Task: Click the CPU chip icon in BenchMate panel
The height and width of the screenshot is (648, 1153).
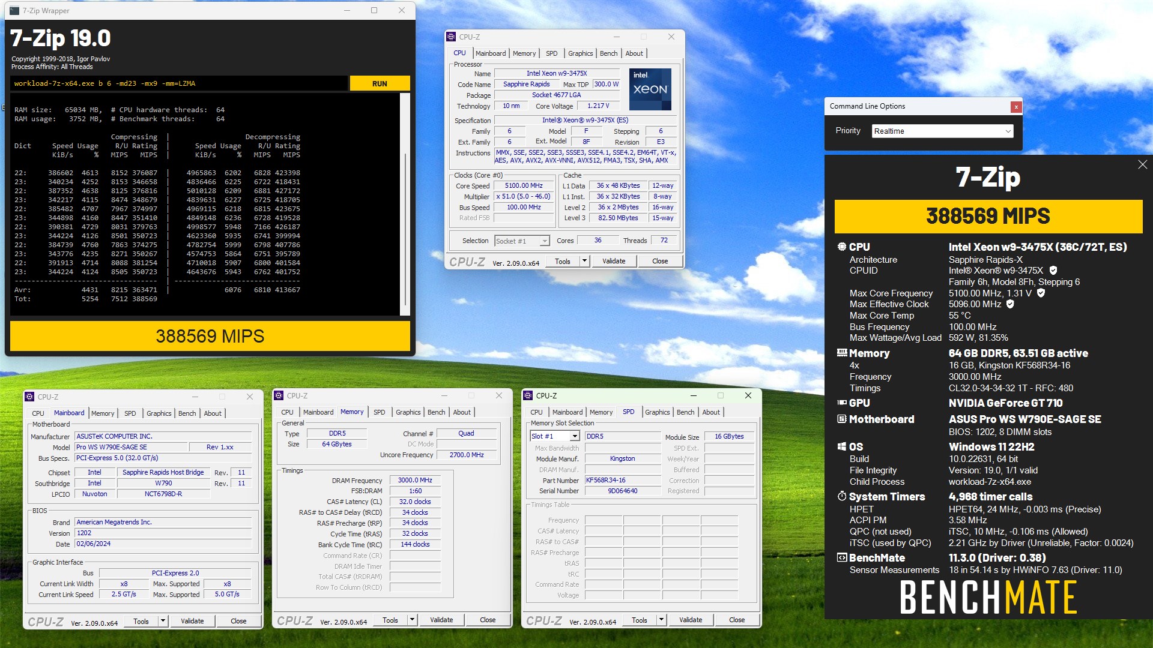Action: point(842,247)
